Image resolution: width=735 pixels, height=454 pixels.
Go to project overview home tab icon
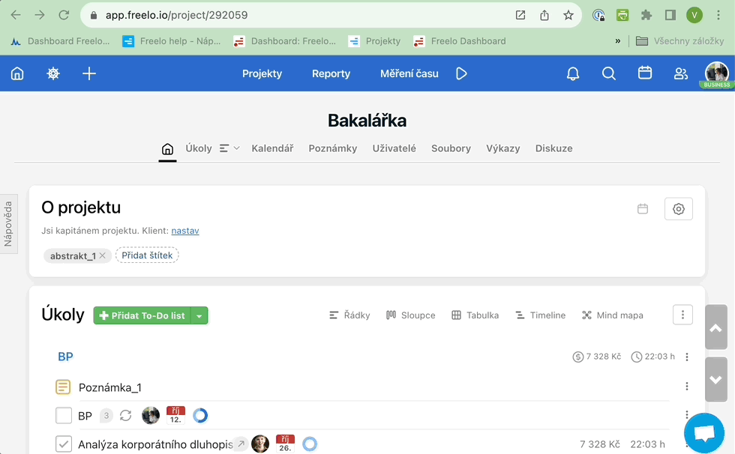167,149
